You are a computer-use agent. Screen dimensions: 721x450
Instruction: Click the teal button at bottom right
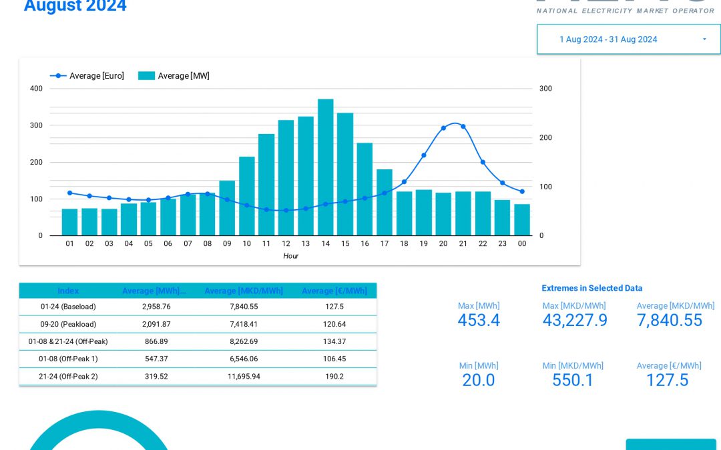(x=671, y=445)
